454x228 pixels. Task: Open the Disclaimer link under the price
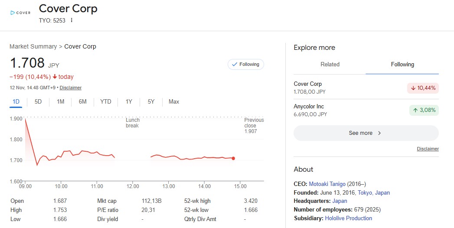[70, 88]
